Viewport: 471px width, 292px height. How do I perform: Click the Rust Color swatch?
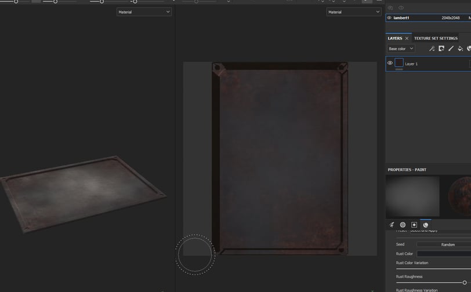coord(444,254)
